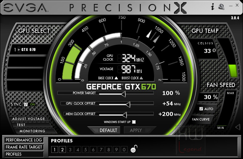Select profile slot 3
This screenshot has width=243, height=159.
(70, 149)
